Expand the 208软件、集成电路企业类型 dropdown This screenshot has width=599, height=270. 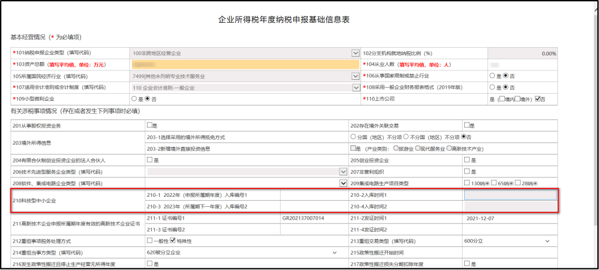point(343,184)
